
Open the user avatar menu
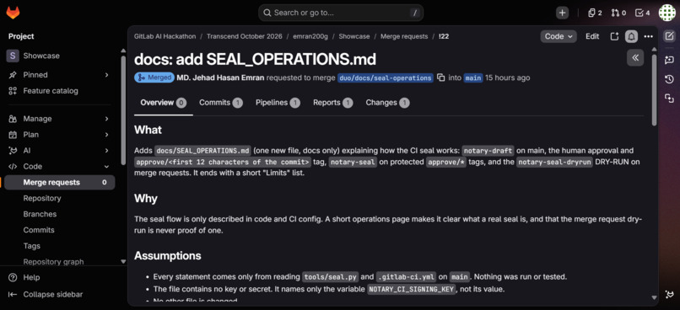click(667, 13)
